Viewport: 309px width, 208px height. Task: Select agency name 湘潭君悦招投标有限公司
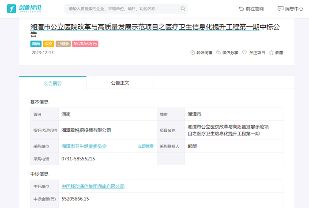click(x=86, y=130)
